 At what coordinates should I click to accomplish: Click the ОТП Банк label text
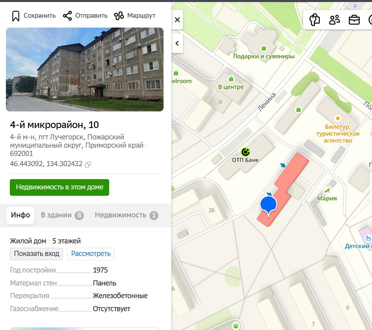coord(246,160)
